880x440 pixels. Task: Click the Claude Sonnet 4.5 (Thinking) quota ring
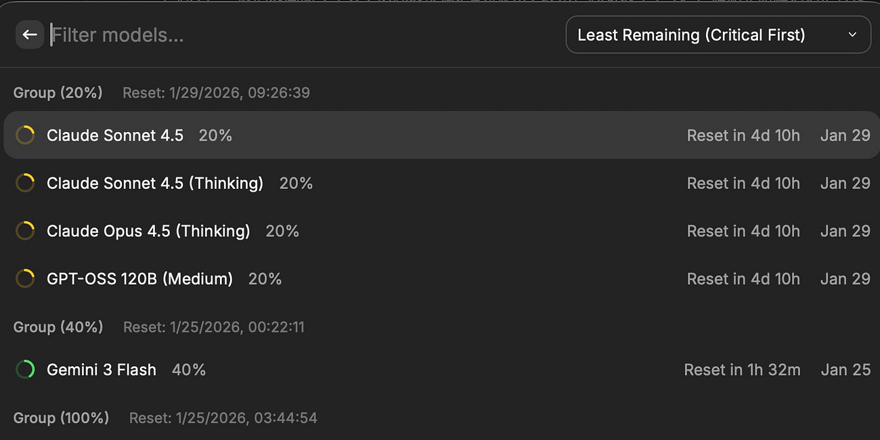pos(25,183)
